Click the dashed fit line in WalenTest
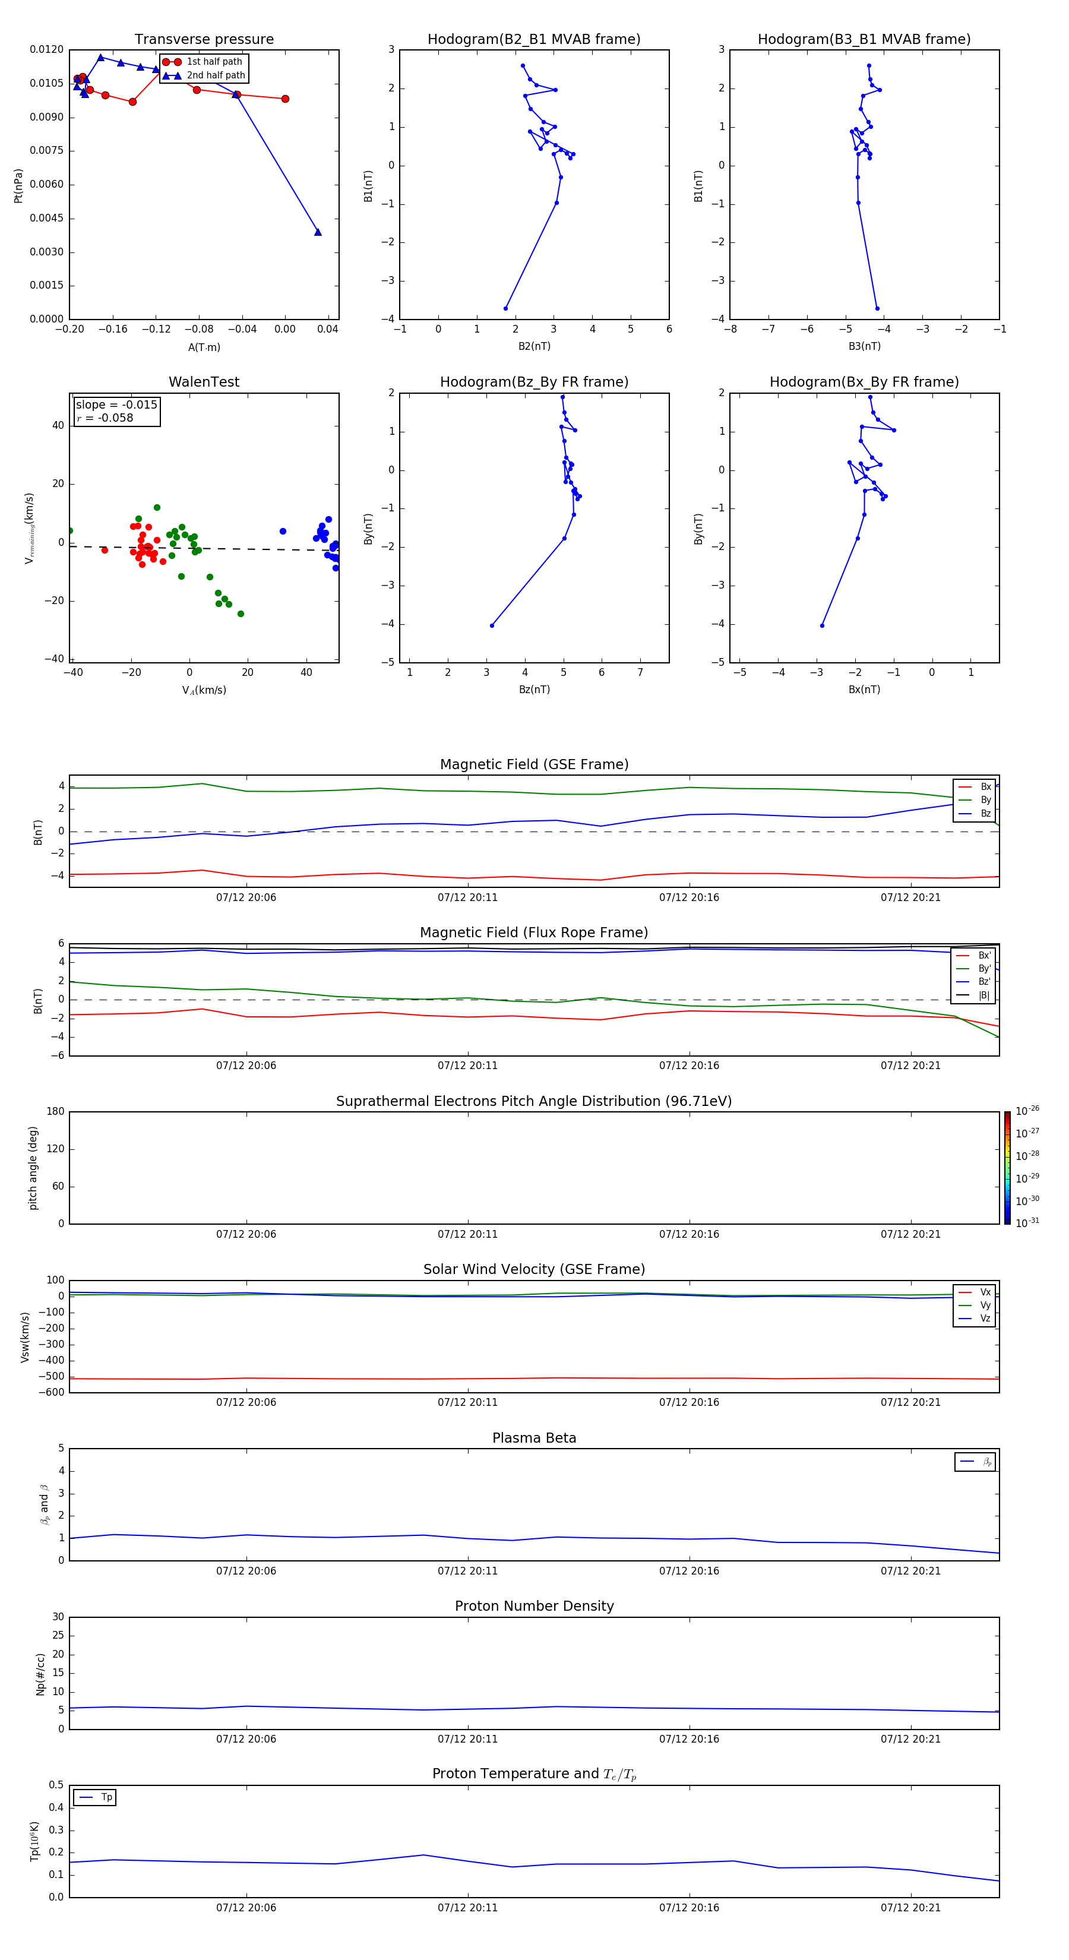The width and height of the screenshot is (1069, 1960). [x=204, y=548]
